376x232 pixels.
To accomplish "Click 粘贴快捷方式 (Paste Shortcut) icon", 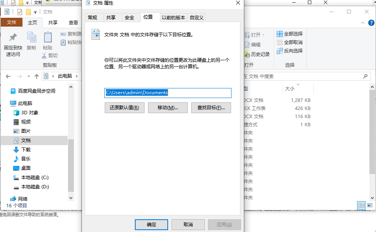I will pos(63,43).
